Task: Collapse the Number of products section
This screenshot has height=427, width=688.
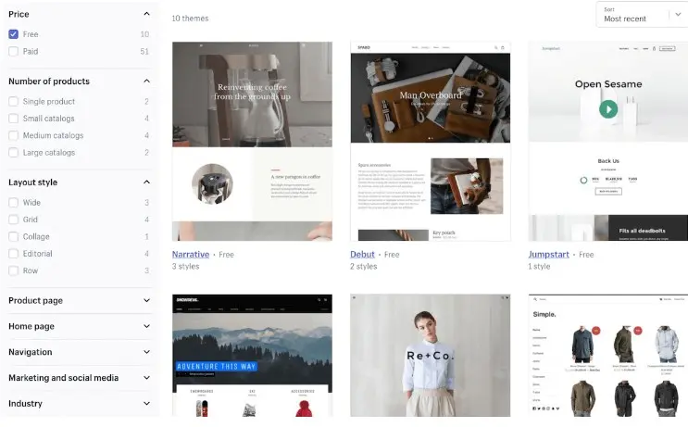Action: coord(146,82)
